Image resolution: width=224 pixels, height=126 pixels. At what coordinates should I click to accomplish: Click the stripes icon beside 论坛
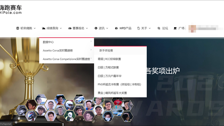point(159,28)
